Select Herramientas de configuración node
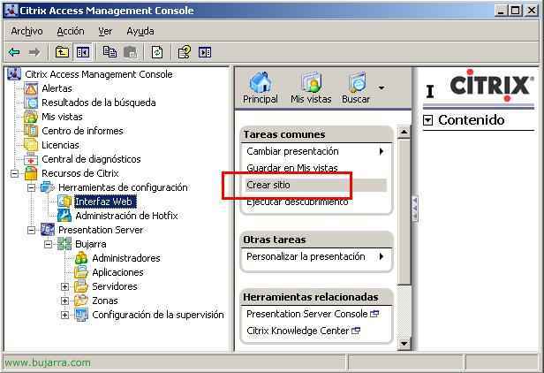This screenshot has height=373, width=544. [123, 187]
